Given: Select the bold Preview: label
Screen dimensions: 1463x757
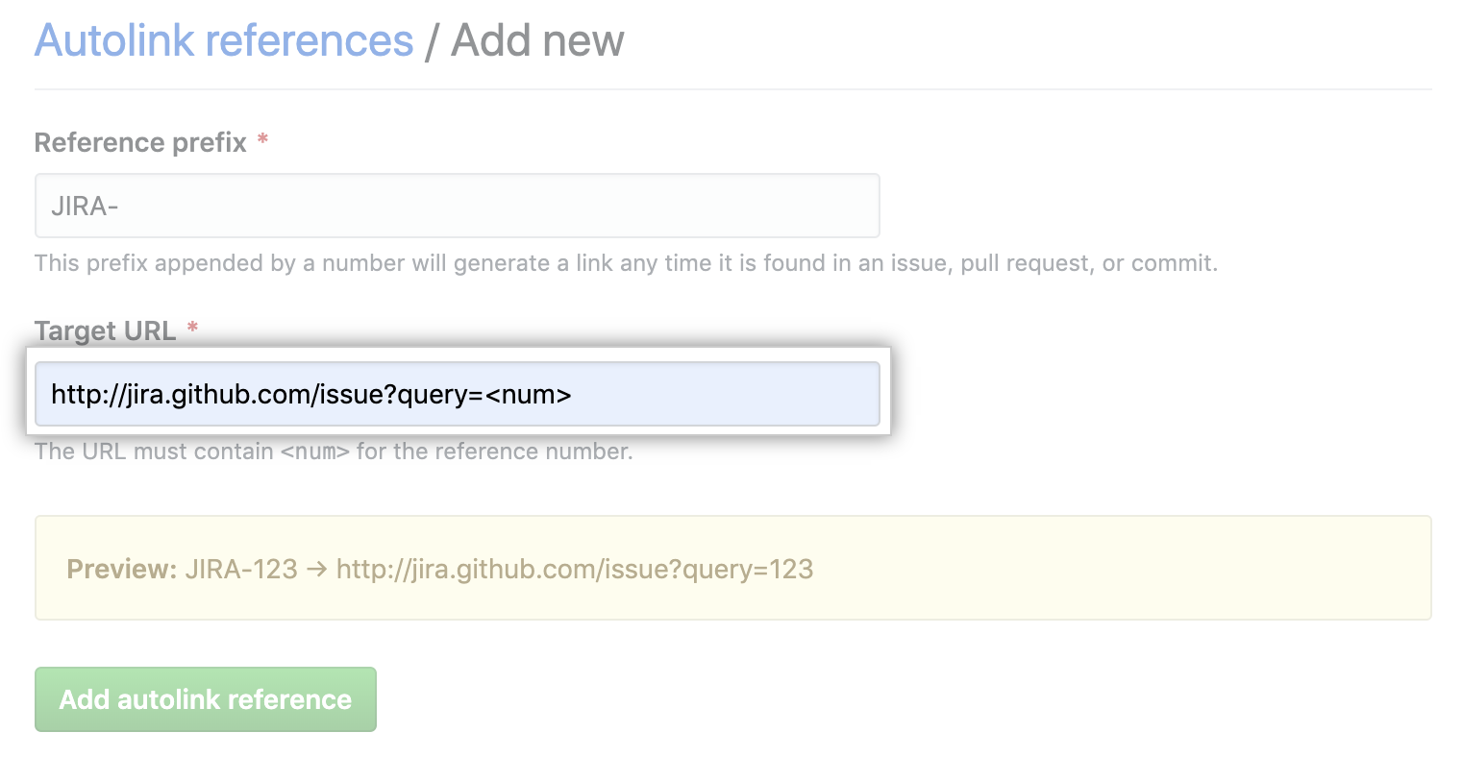Looking at the screenshot, I should coord(122,570).
